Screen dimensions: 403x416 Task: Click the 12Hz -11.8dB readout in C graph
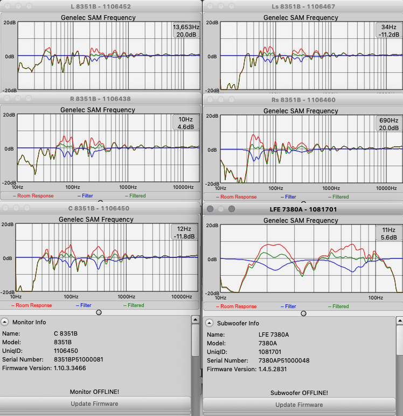(x=184, y=233)
